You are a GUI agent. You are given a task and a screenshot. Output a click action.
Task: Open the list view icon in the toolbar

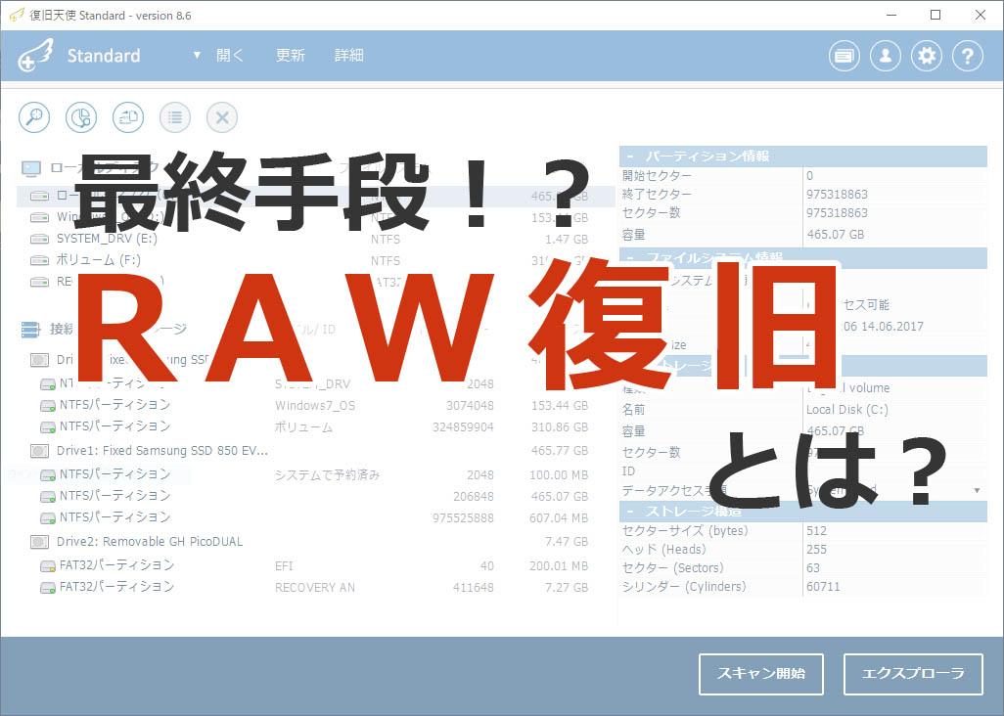pyautogui.click(x=175, y=116)
